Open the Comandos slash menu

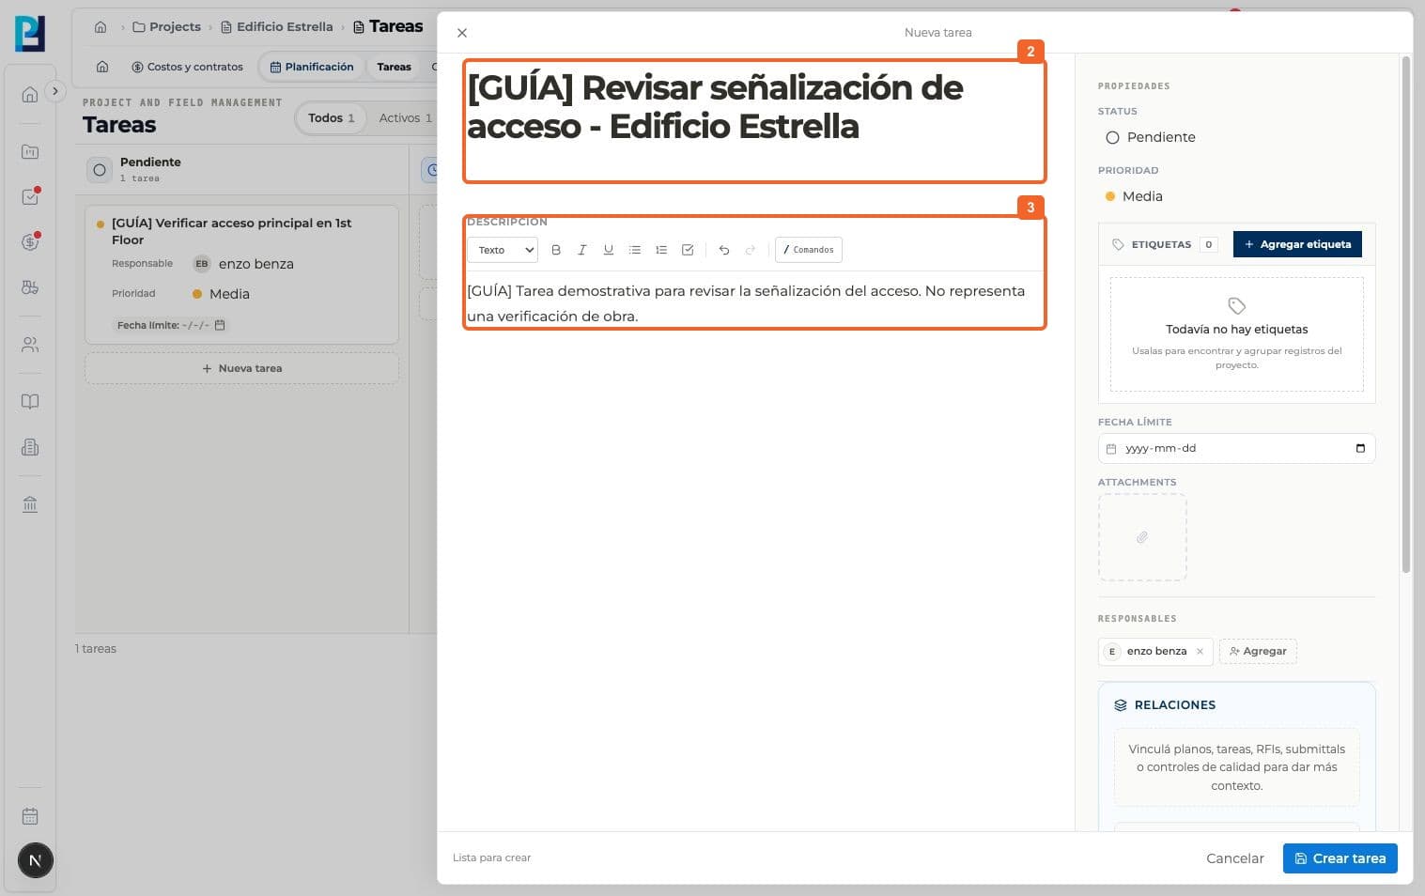809,250
